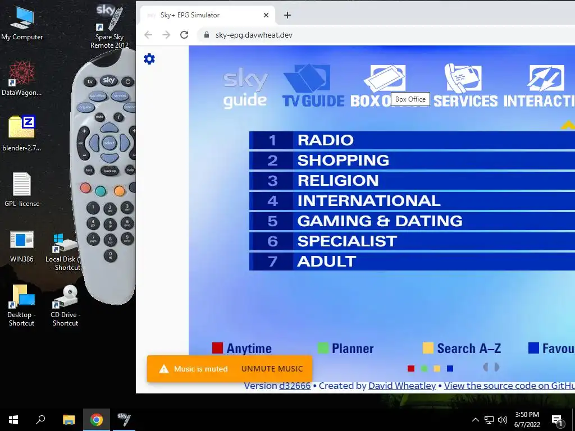Open the TV Guide section icon

coord(313,86)
